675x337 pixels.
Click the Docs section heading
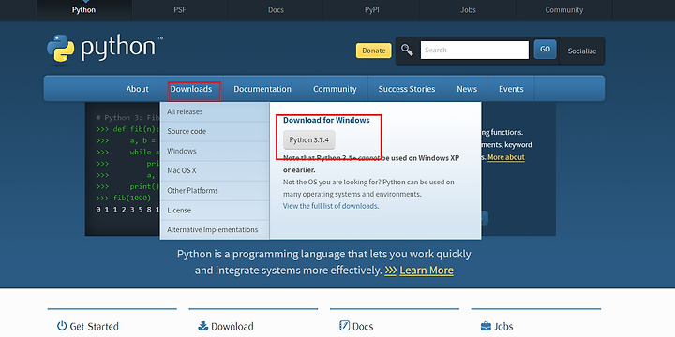coord(363,327)
